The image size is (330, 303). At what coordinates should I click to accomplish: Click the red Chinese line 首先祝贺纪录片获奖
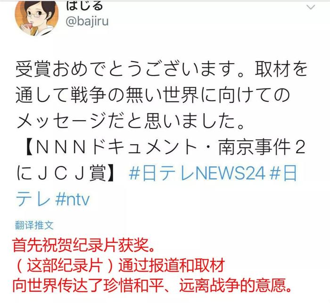pos(83,246)
